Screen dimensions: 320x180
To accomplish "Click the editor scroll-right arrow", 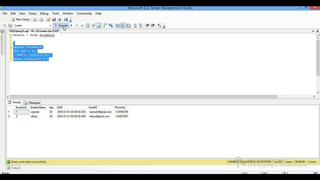I will [x=314, y=96].
